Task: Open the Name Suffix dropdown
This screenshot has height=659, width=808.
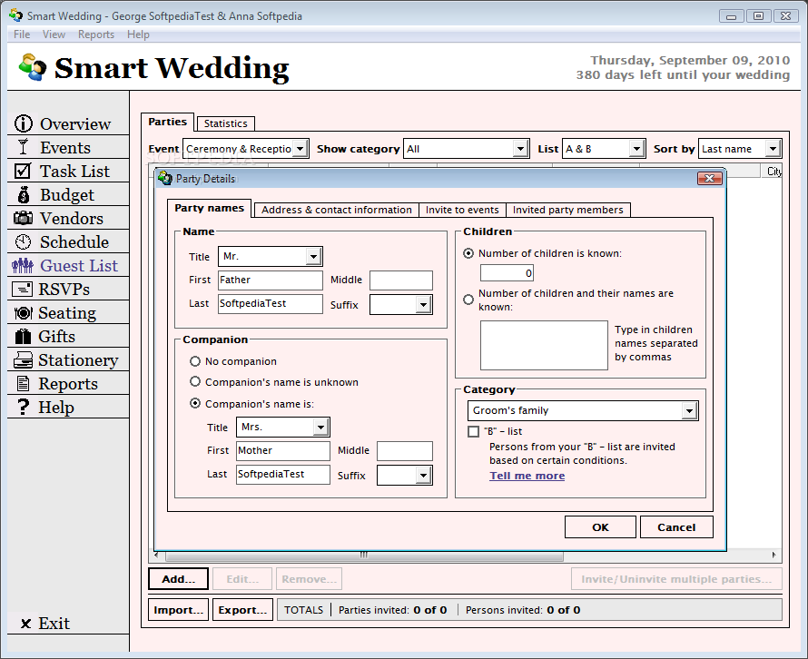Action: (x=423, y=304)
